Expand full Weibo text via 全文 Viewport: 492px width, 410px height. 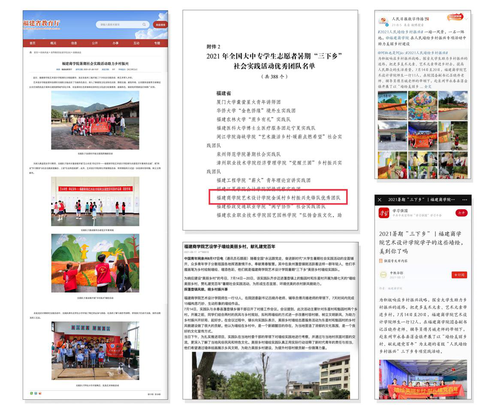click(428, 87)
